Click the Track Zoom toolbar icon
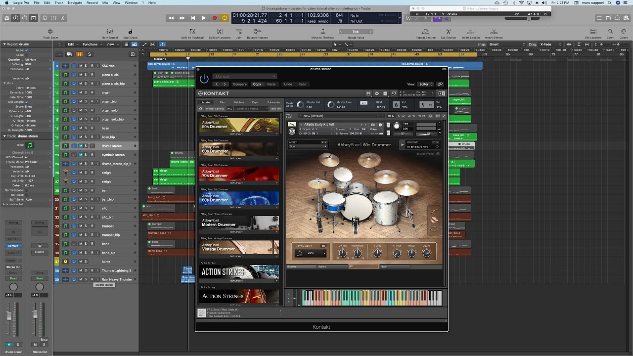 [x=50, y=33]
